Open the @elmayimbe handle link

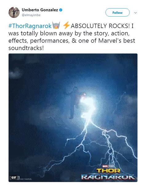31,15
